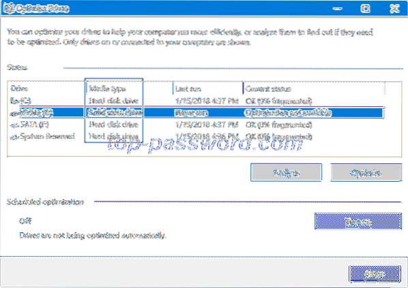Click the SATA (F:) row OK (0% fragmented) status
The image size is (408, 288).
click(x=278, y=125)
